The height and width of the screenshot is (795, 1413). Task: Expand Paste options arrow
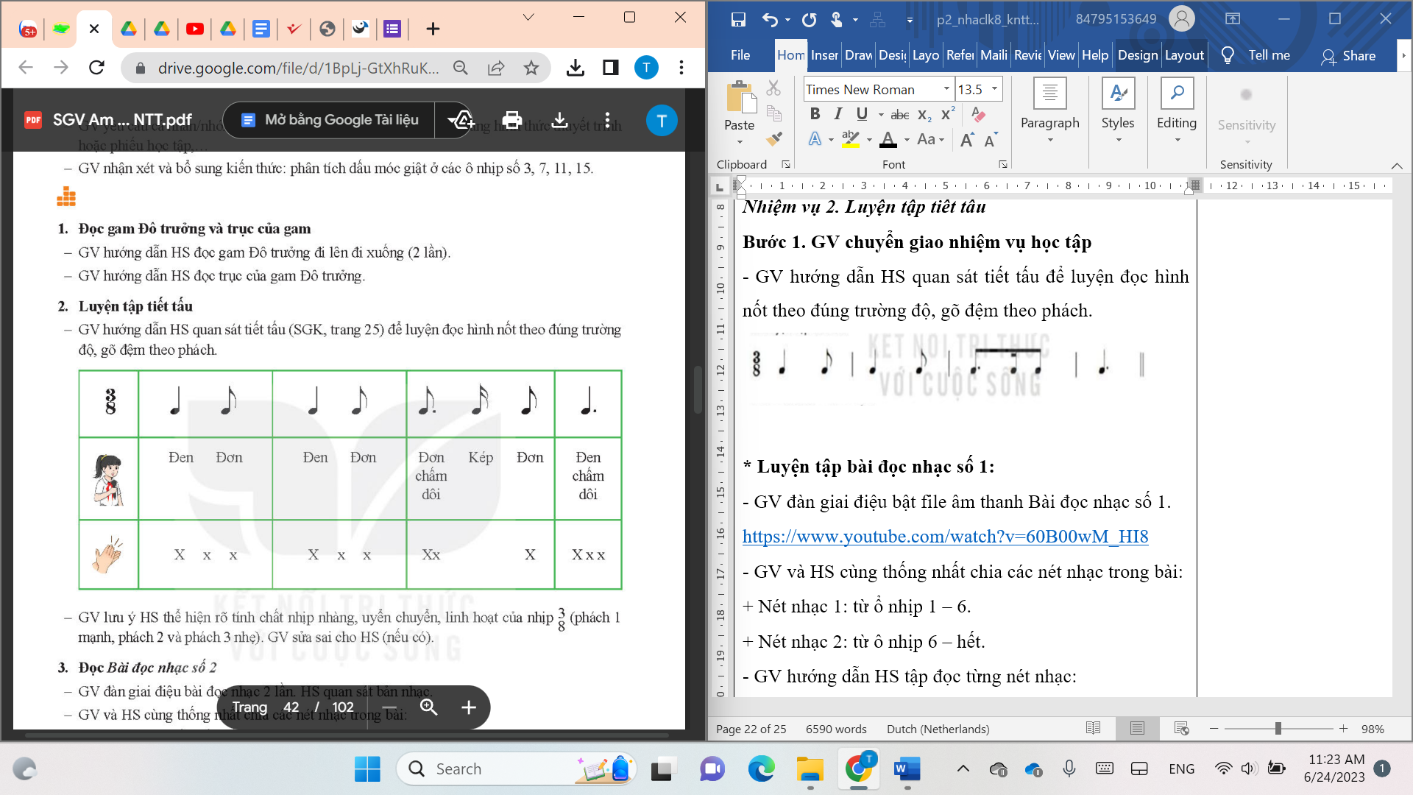[740, 141]
